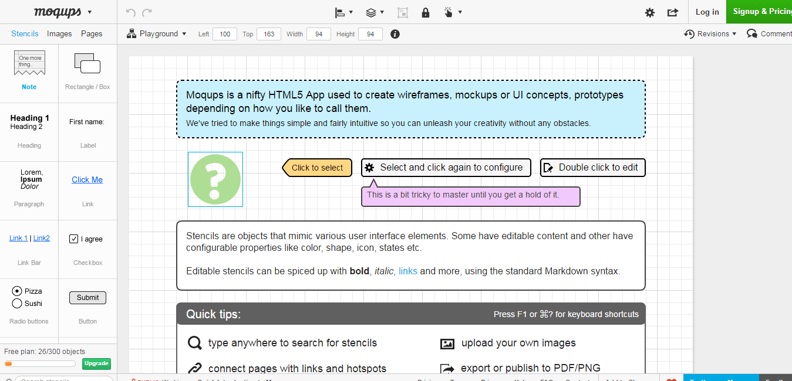Click the edit icon in 'Double click to edit' box
The width and height of the screenshot is (792, 381).
tap(548, 168)
